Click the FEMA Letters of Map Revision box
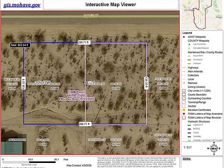 click(x=184, y=117)
